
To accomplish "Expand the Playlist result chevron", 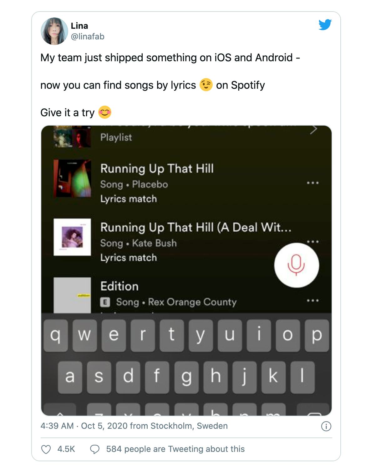I will 313,130.
